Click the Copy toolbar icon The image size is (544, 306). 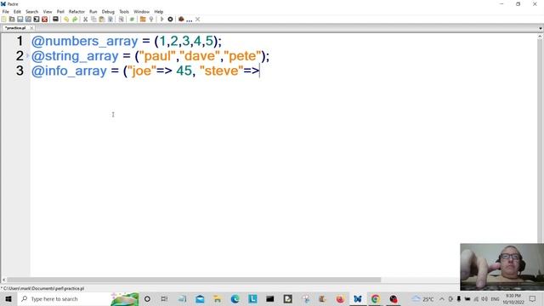(93, 20)
